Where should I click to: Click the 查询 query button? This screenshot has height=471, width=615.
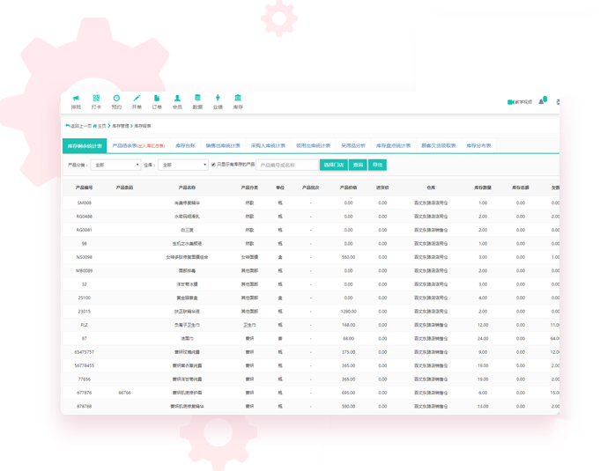pos(358,165)
